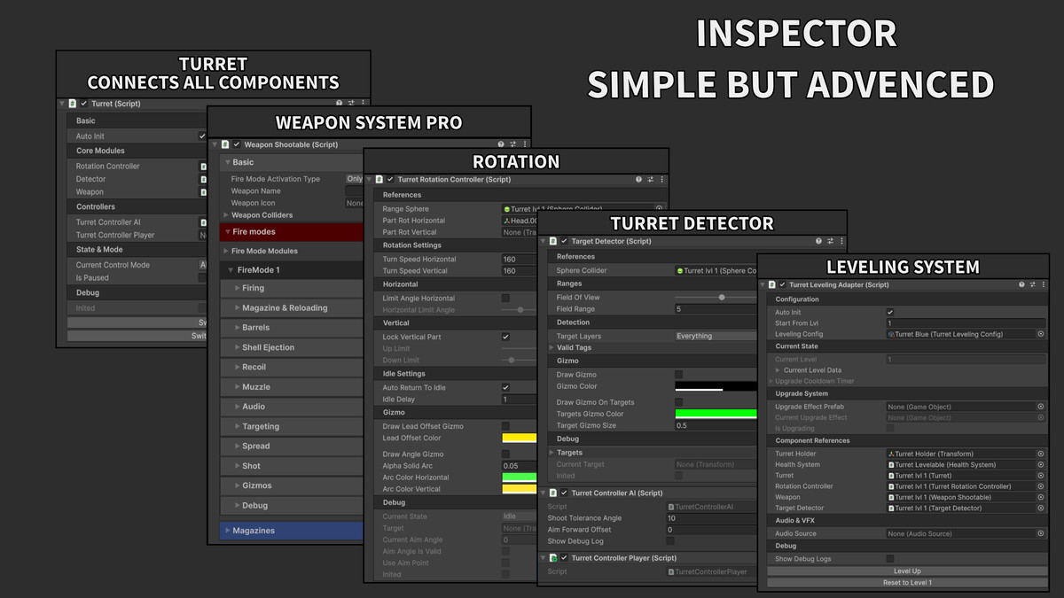The width and height of the screenshot is (1064, 598).
Task: Disable Turret Controller AI component checkbox
Action: 564,493
